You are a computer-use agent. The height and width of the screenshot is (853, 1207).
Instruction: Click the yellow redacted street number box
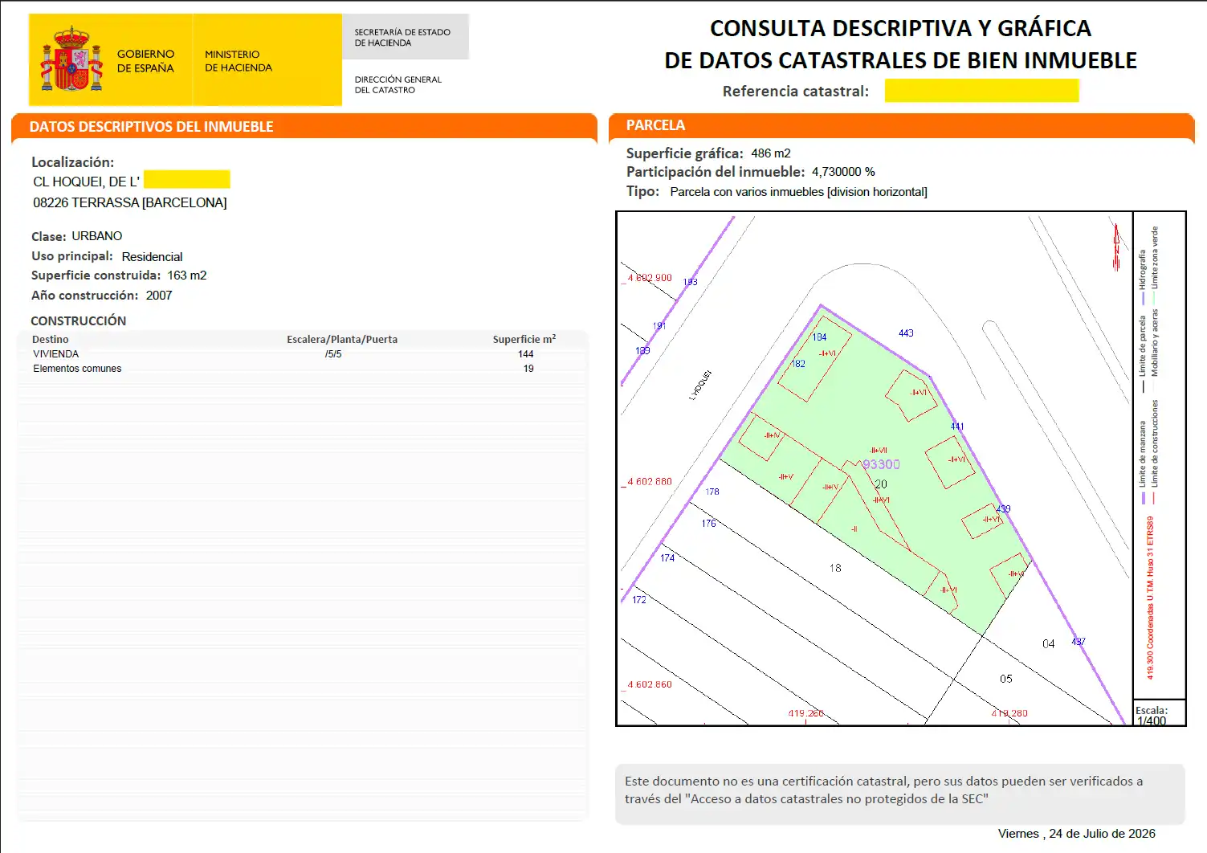tap(187, 179)
